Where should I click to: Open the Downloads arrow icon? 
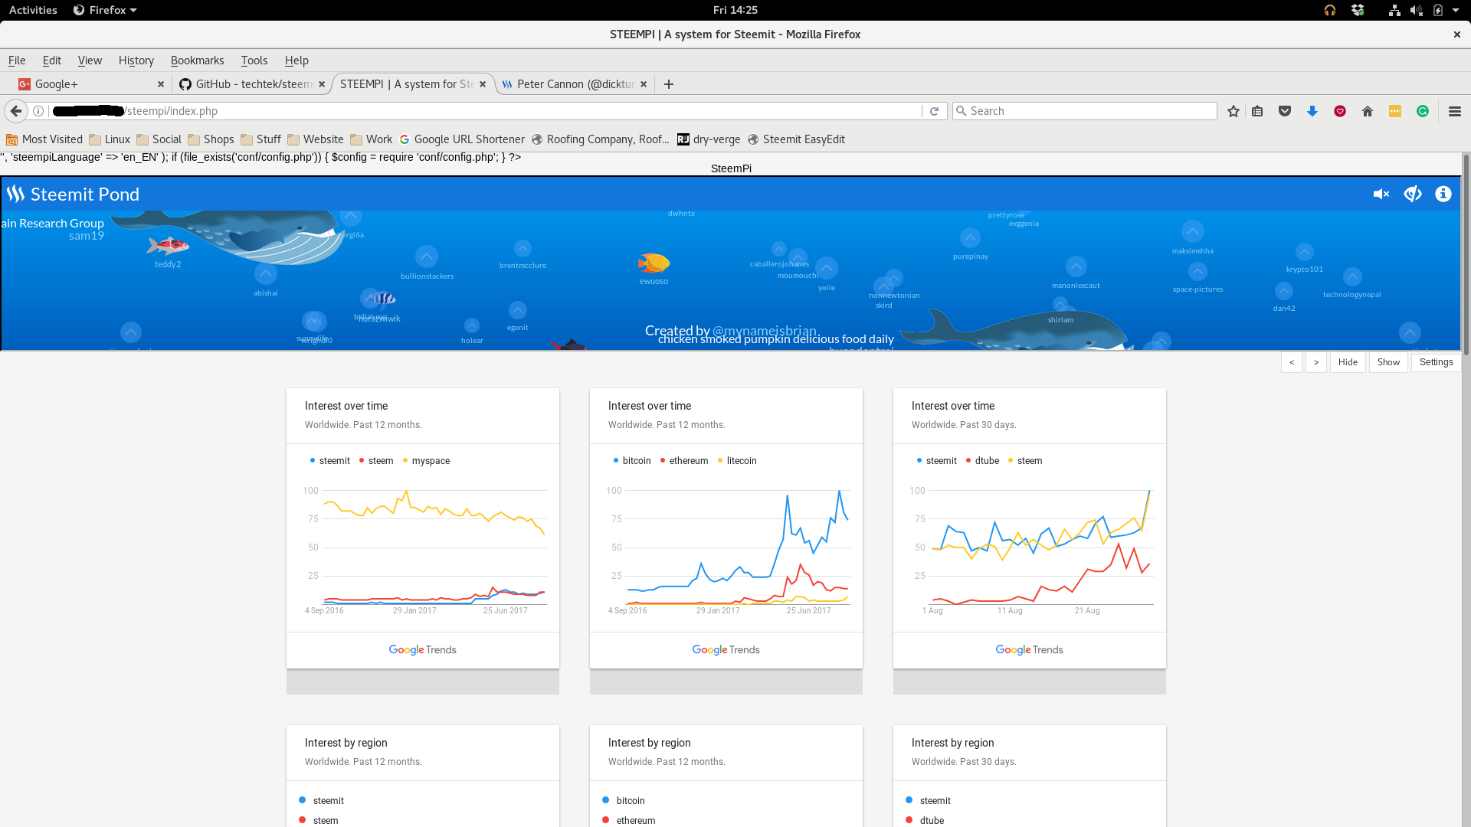tap(1312, 112)
